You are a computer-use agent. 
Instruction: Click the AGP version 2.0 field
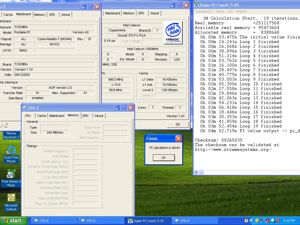coord(60,88)
